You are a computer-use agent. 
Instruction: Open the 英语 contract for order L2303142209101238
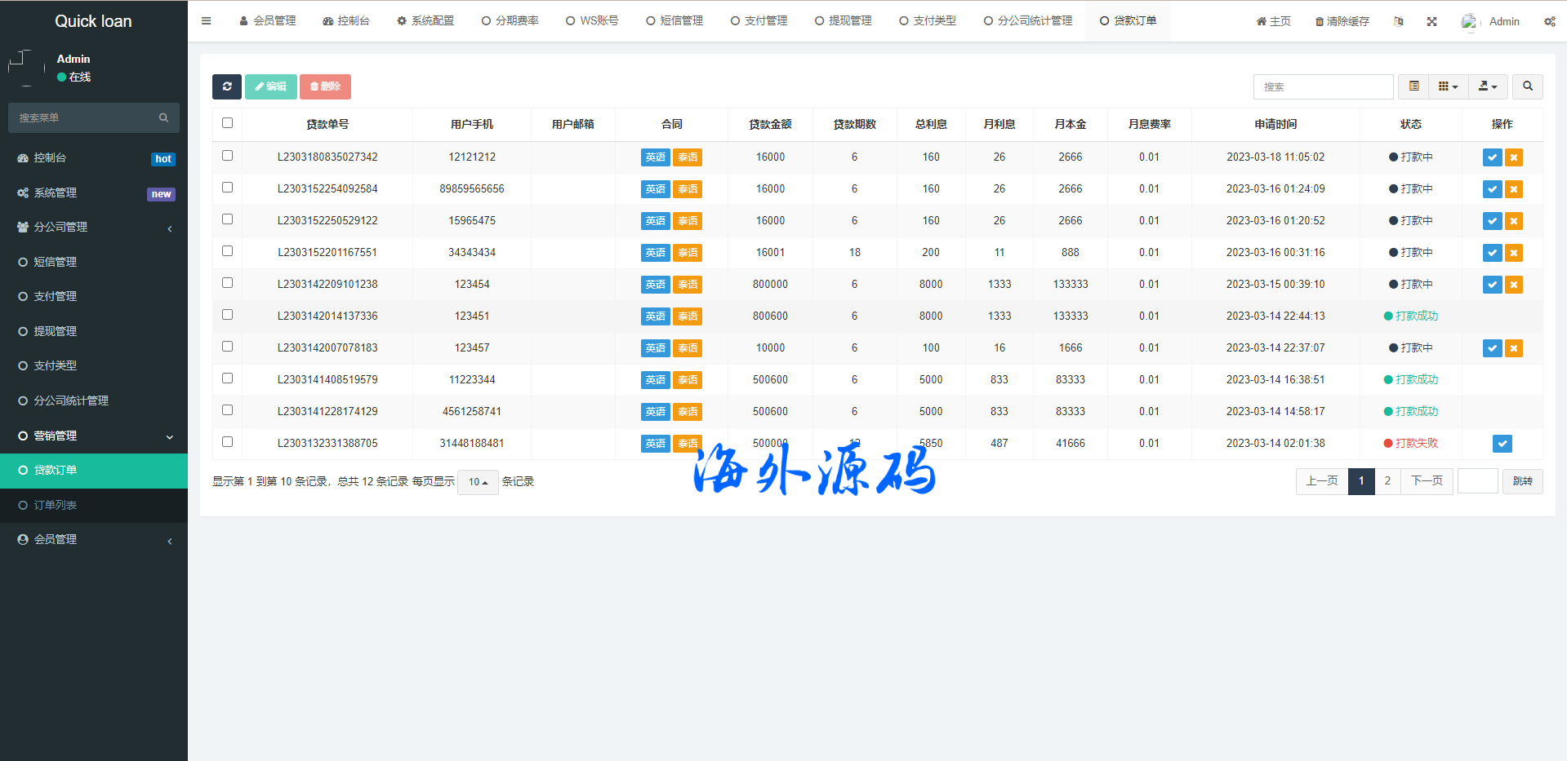click(x=655, y=285)
